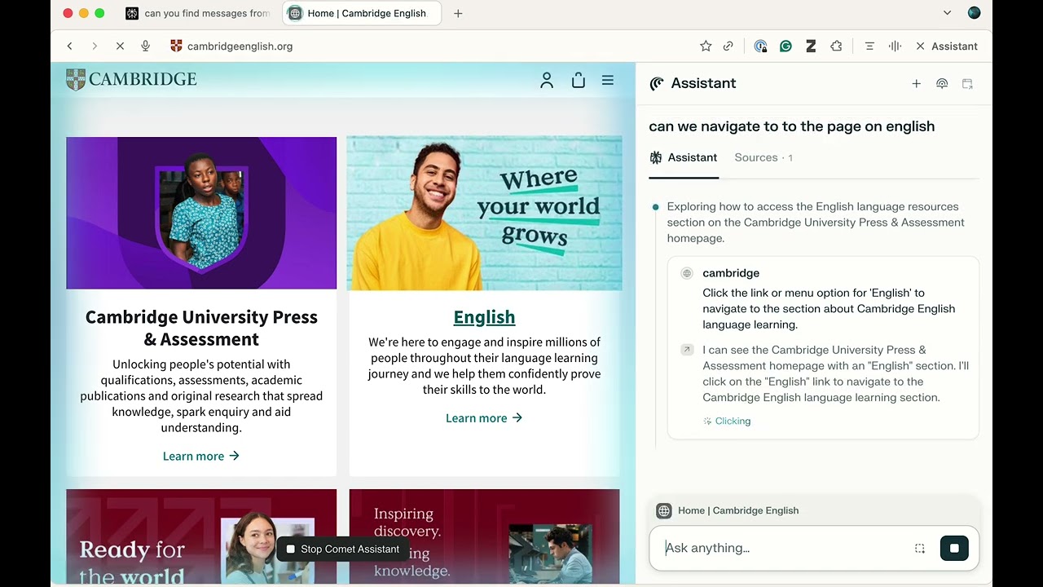Switch to the Sources tab

tap(764, 157)
